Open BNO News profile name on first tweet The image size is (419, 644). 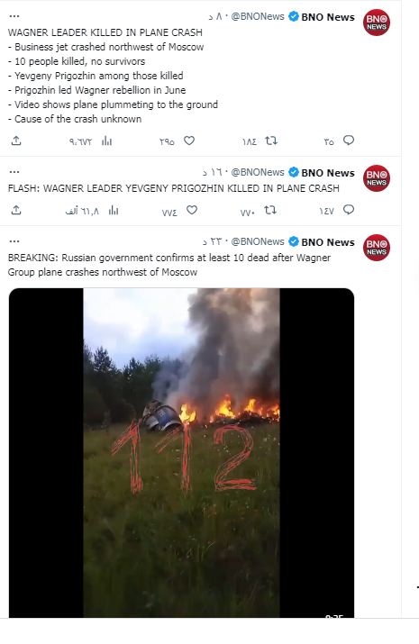click(x=328, y=17)
